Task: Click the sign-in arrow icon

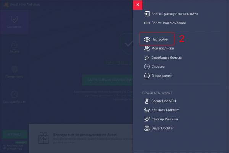Action: pyautogui.click(x=147, y=14)
